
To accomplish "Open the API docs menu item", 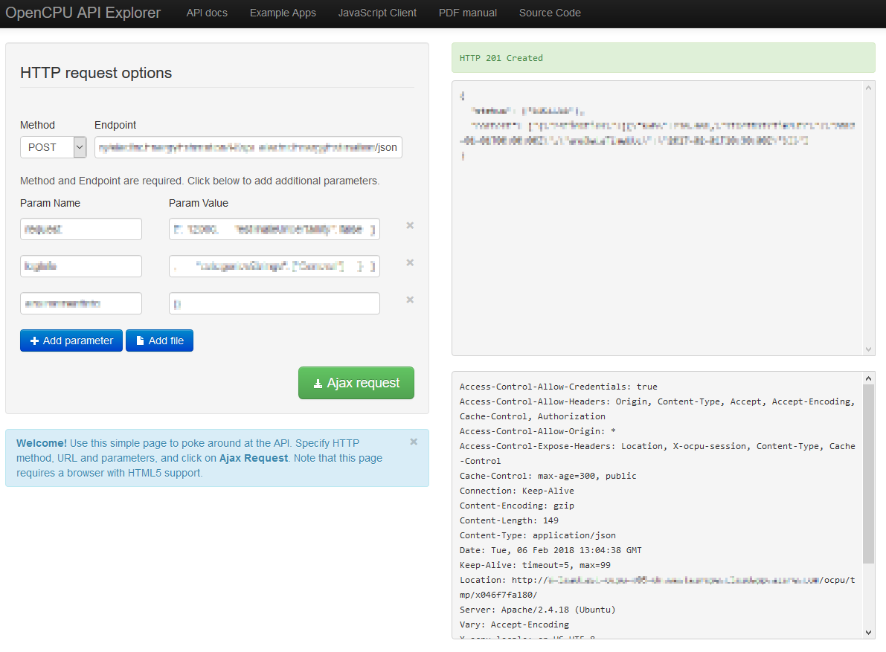I will (207, 13).
